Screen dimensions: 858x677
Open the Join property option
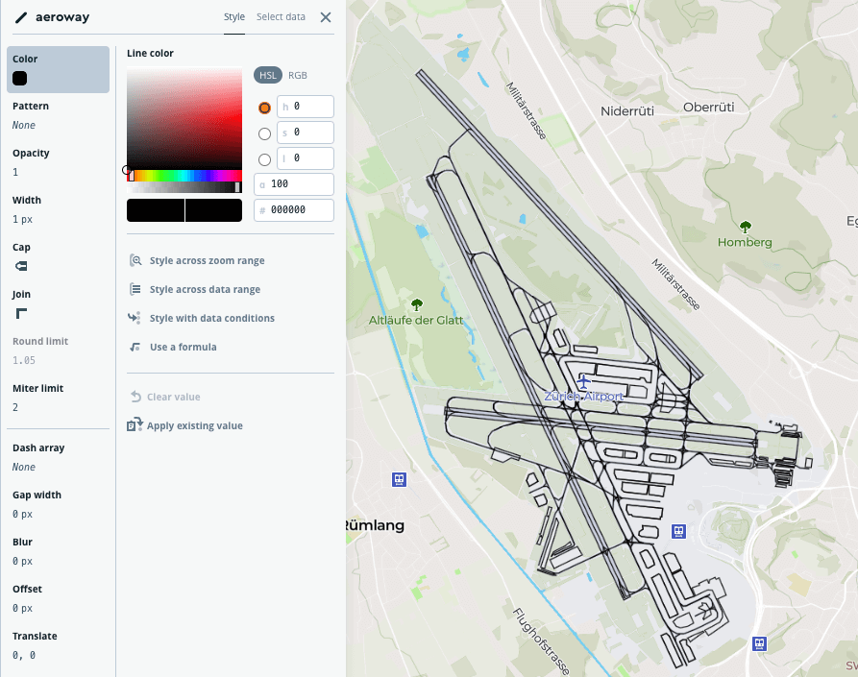[21, 313]
